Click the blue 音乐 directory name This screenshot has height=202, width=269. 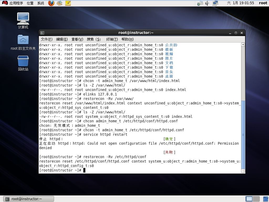(x=169, y=72)
